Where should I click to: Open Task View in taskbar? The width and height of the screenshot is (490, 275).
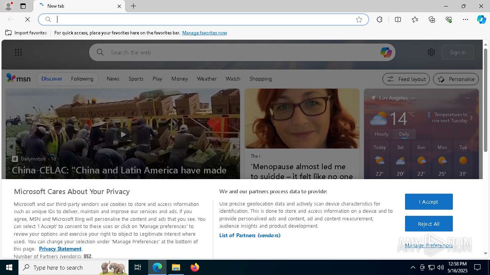pos(138,267)
